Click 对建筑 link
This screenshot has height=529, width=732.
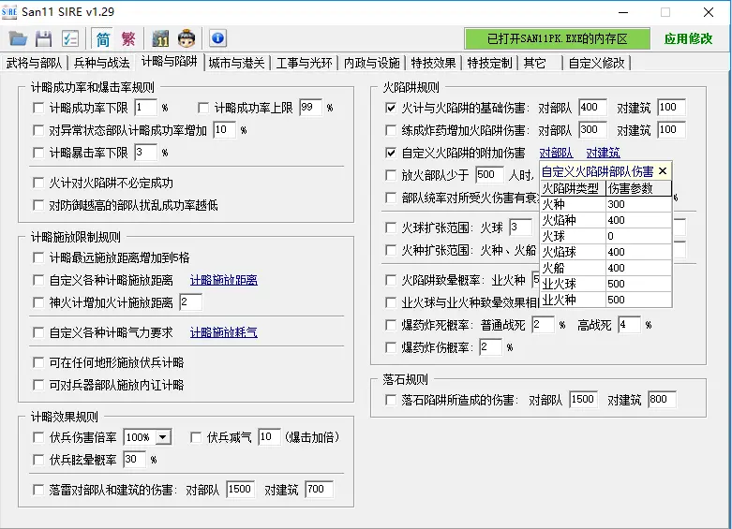604,153
